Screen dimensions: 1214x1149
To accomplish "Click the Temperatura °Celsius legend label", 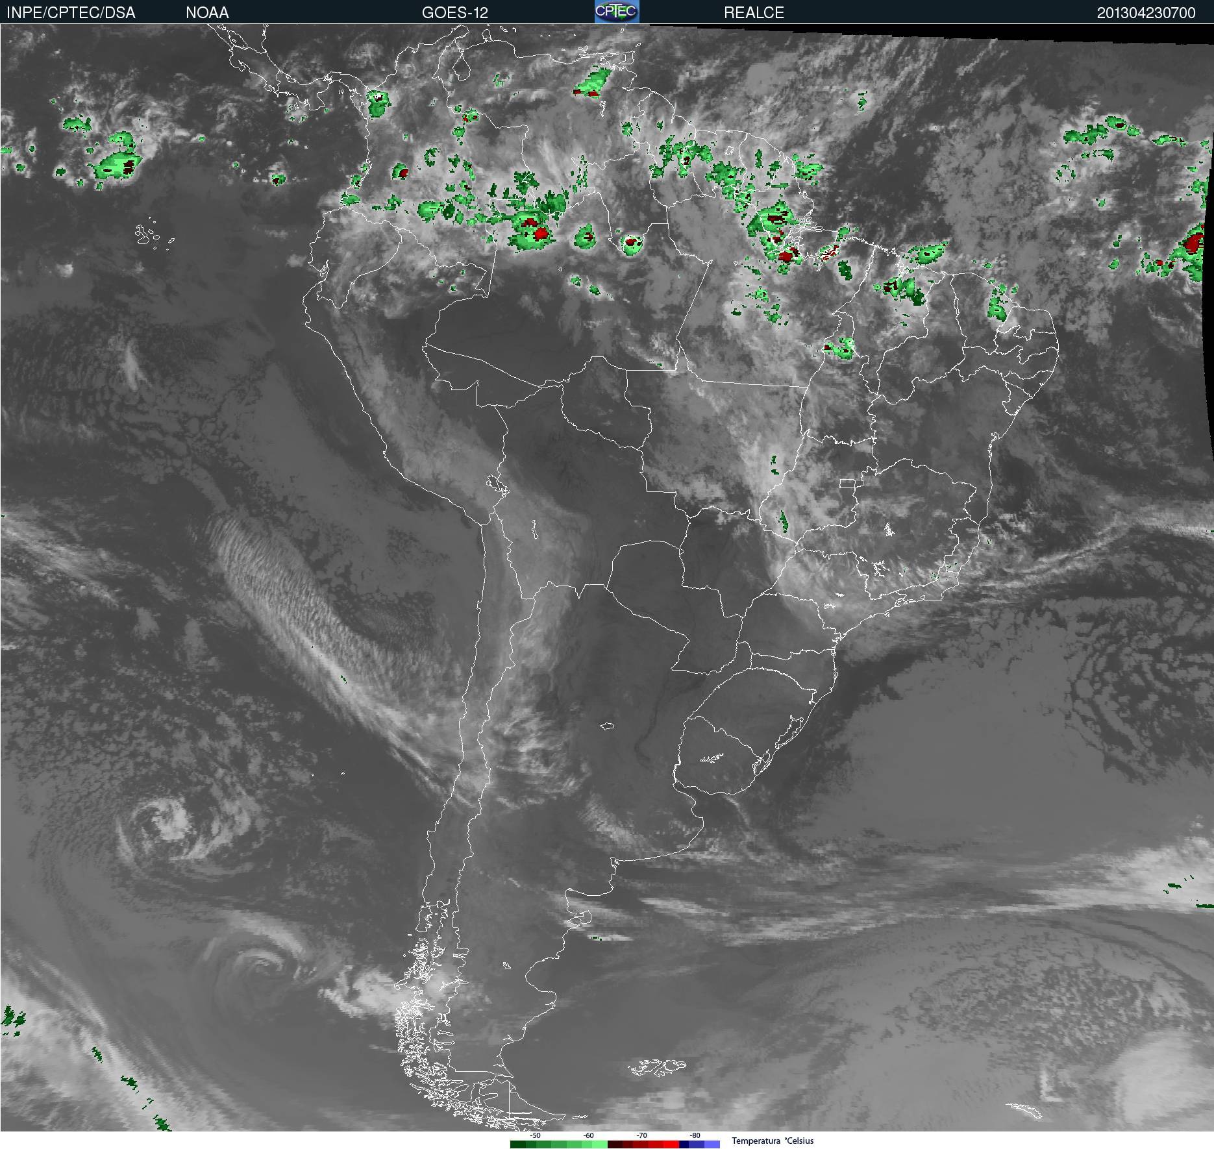I will tap(773, 1141).
